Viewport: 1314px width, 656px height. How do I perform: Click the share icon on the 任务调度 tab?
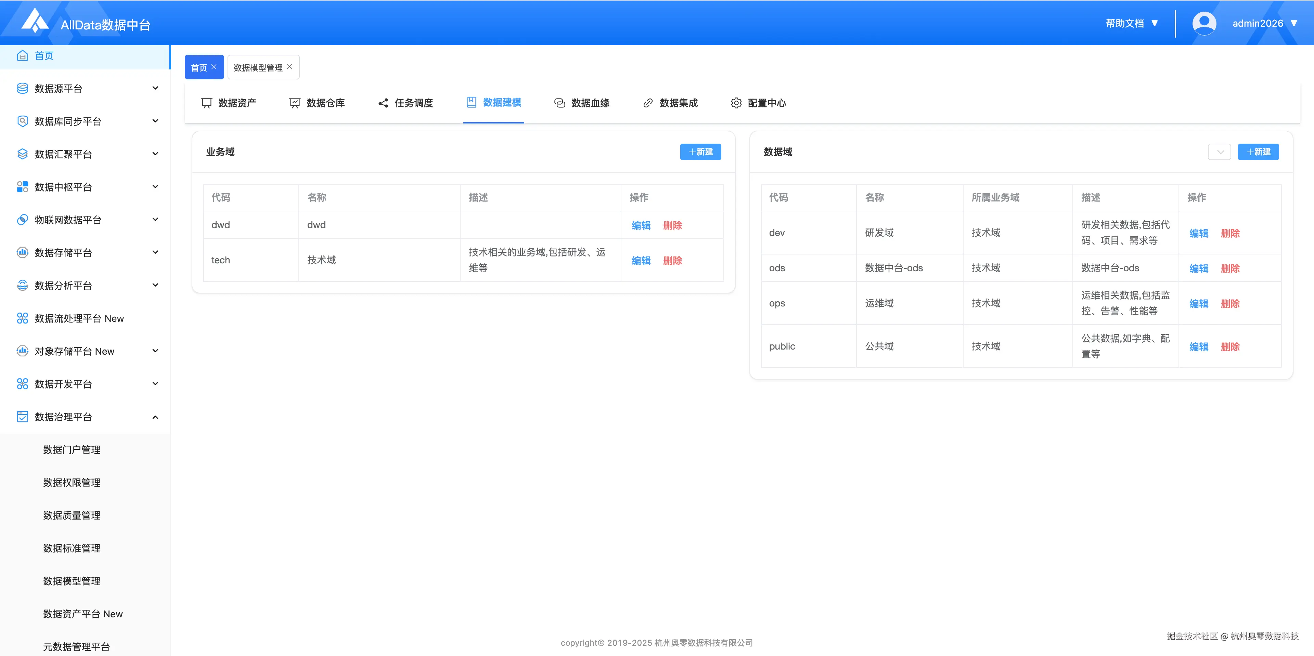(x=383, y=103)
